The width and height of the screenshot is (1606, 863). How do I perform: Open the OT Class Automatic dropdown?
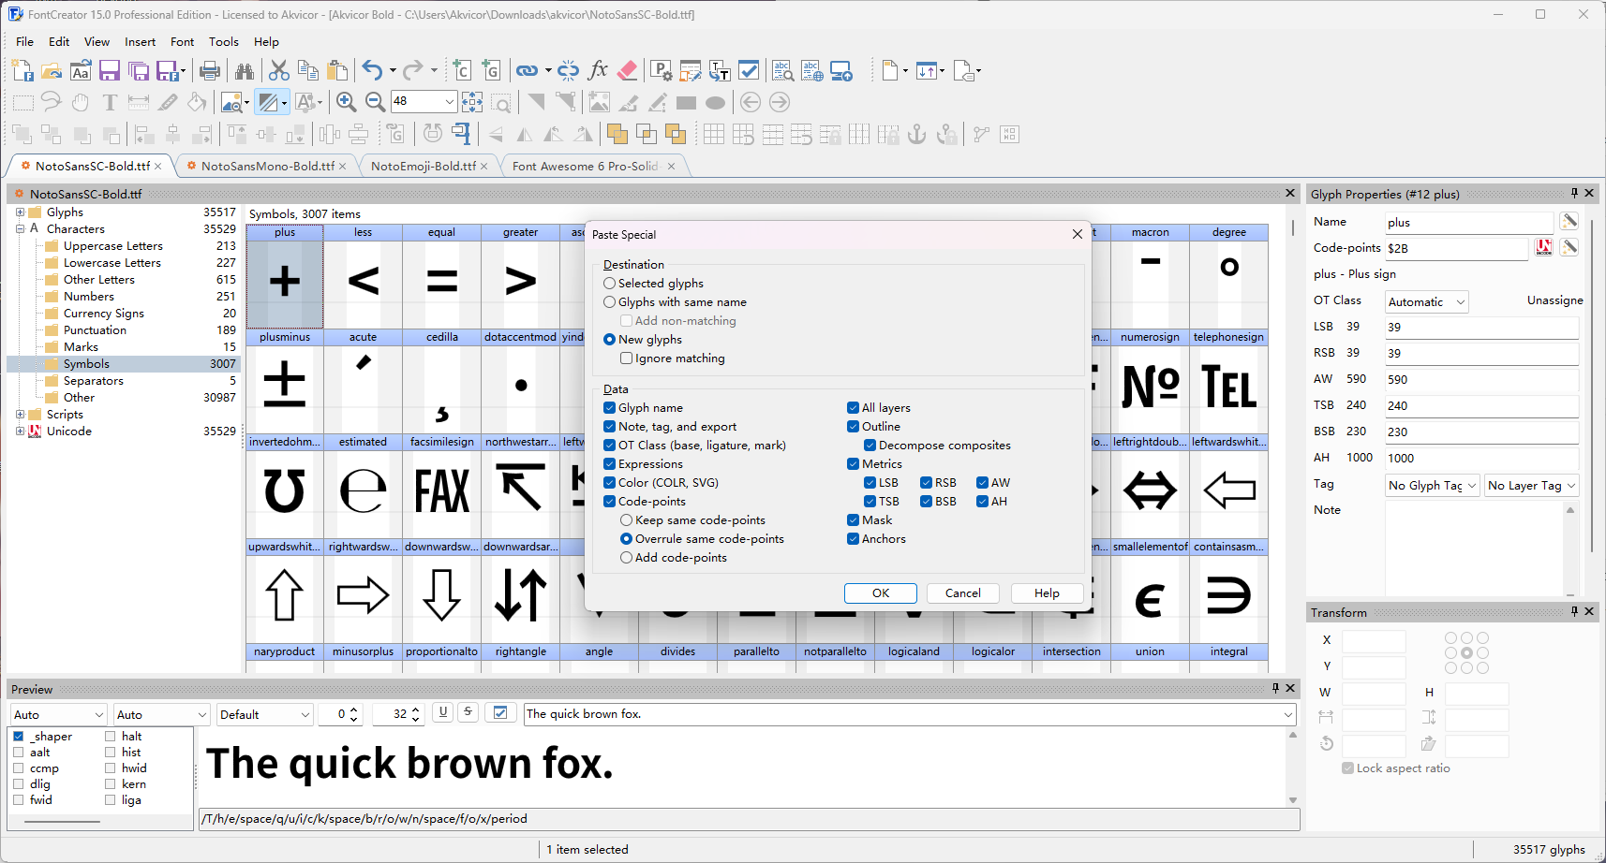1426,301
